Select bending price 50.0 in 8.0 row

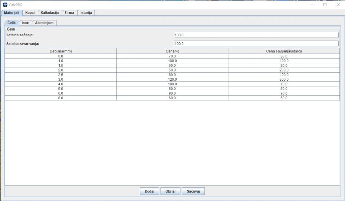click(284, 98)
